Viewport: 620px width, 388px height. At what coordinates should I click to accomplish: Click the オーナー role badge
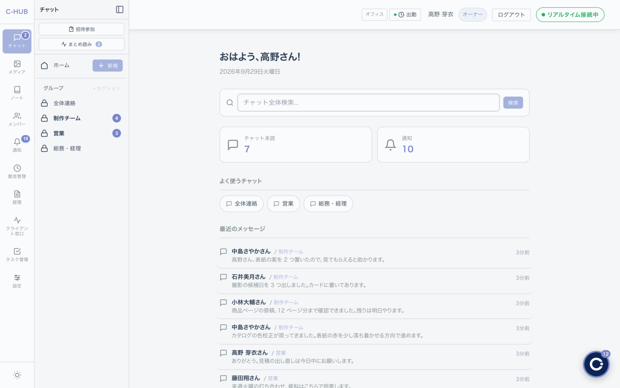point(472,15)
